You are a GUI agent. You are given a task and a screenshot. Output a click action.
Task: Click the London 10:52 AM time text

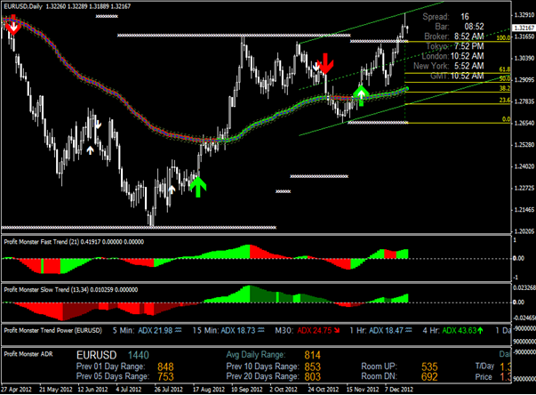453,56
